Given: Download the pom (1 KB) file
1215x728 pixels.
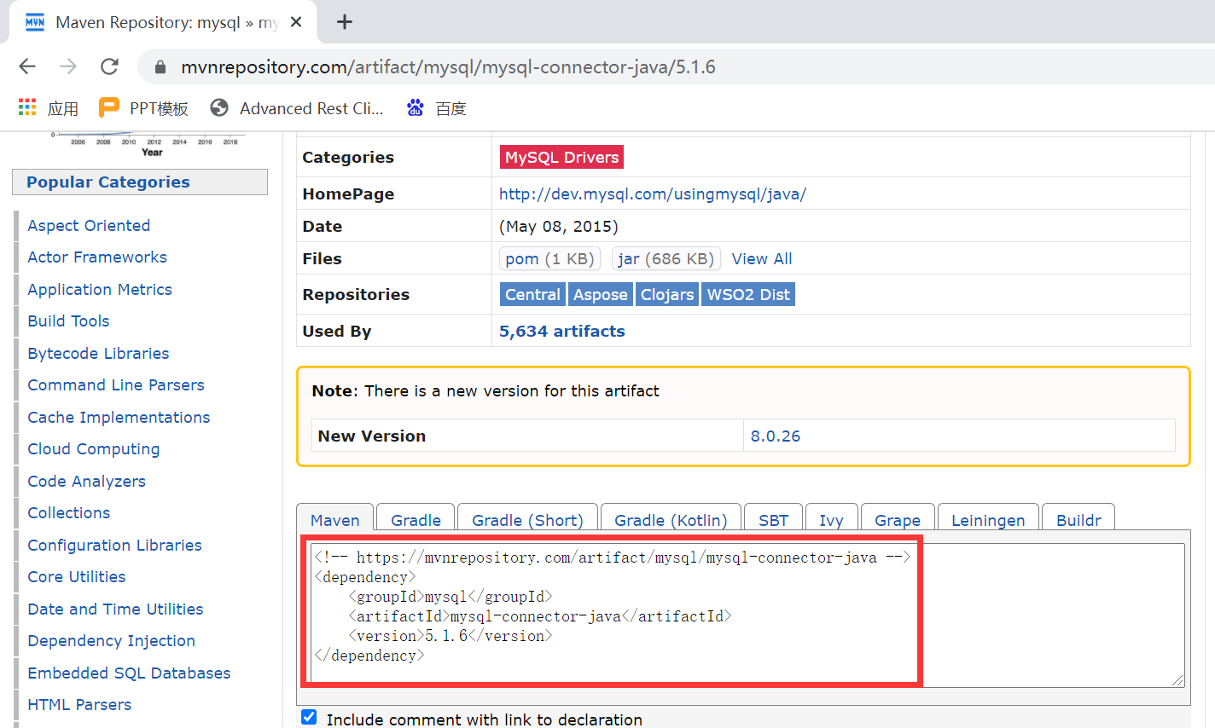Looking at the screenshot, I should (x=549, y=258).
